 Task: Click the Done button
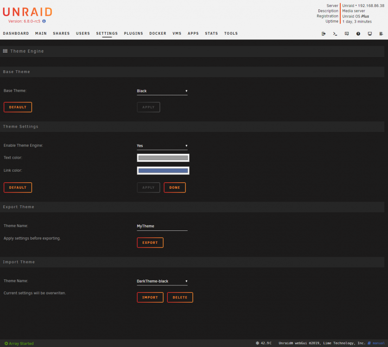tap(175, 187)
